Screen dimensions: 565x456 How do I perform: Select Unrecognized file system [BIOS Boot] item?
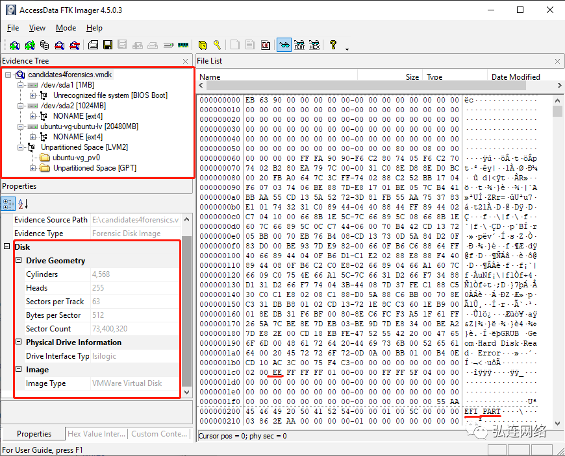(x=110, y=95)
